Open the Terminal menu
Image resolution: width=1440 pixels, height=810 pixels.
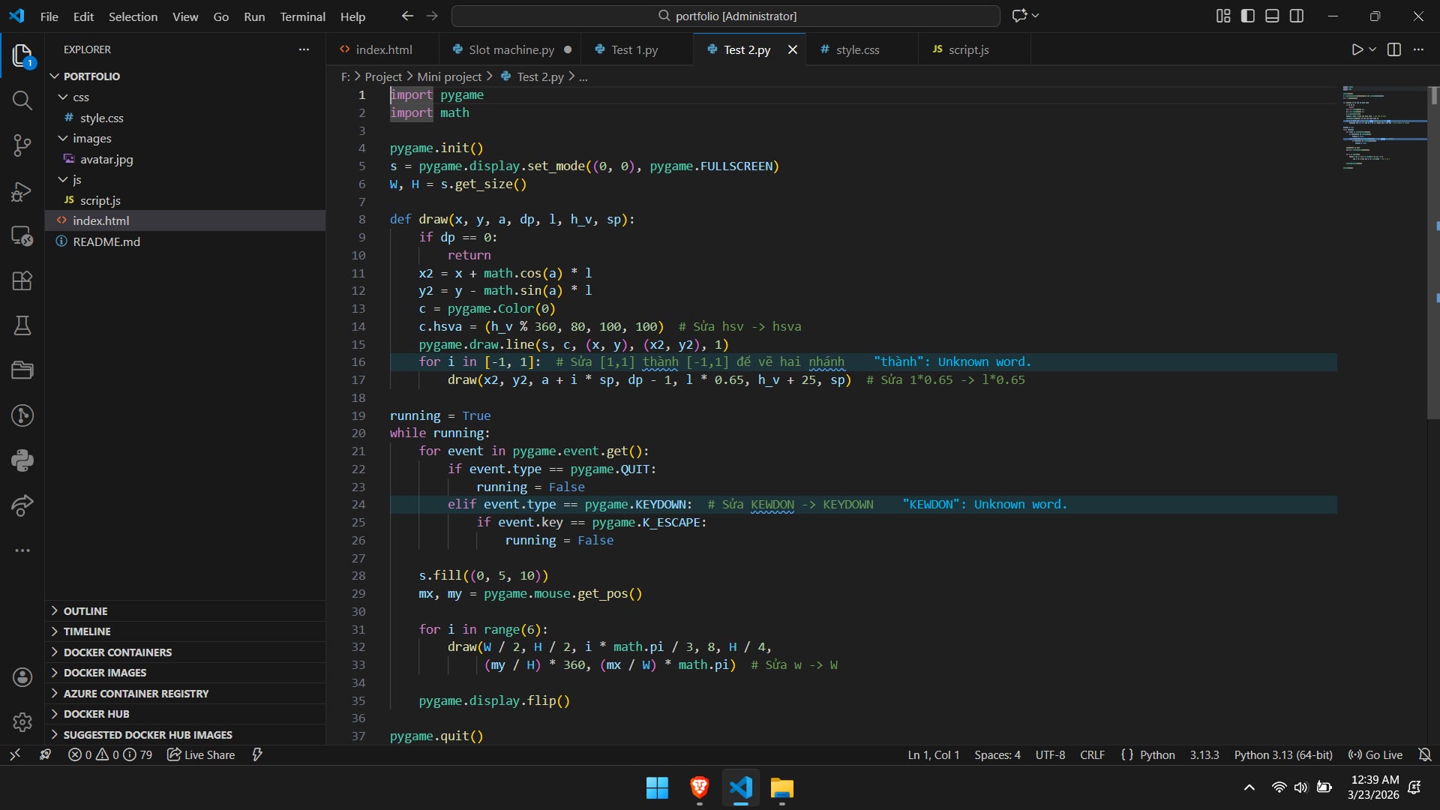tap(302, 16)
